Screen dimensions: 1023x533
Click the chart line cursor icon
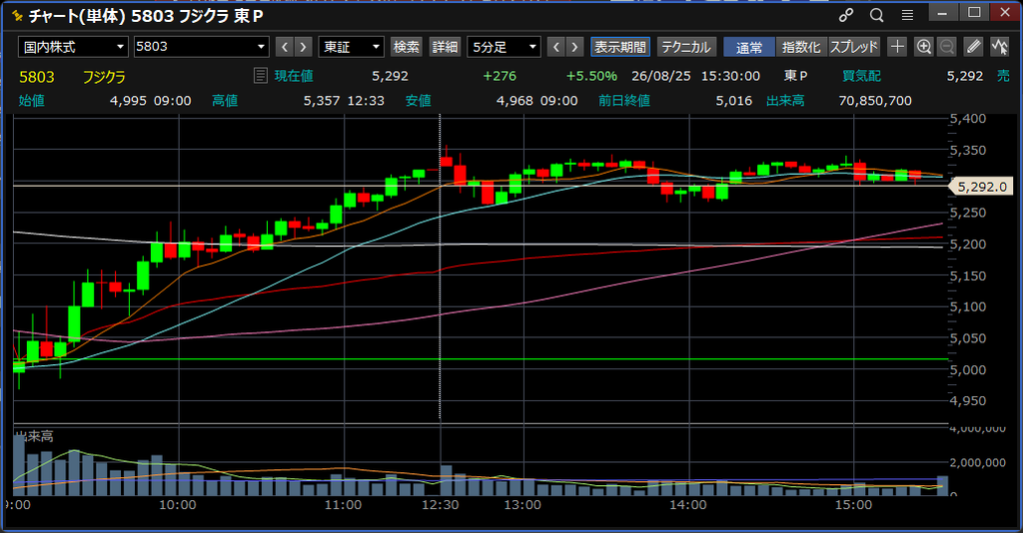999,46
